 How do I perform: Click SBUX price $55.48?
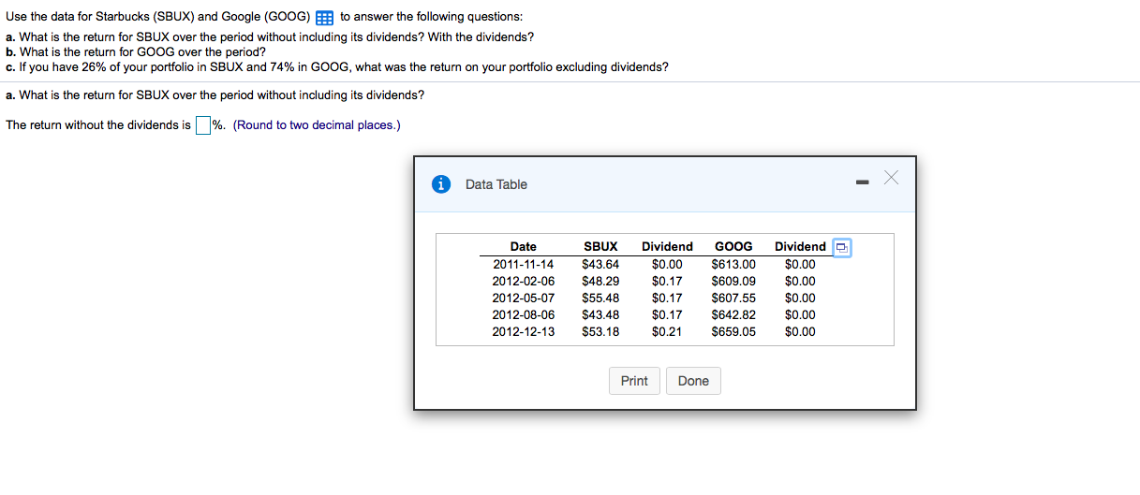600,298
